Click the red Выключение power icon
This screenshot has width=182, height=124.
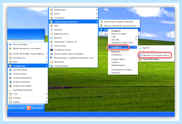[x=29, y=108]
